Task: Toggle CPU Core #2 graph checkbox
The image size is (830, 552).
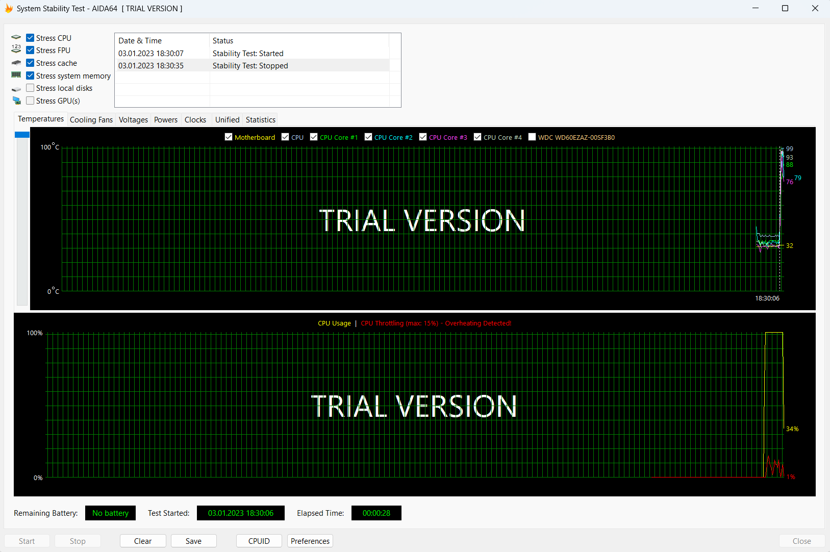Action: click(368, 137)
